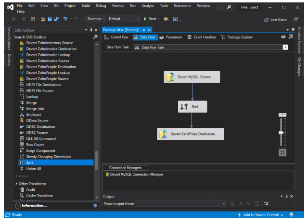Open the Start button dropdown arrow
308x222 pixels.
point(159,19)
